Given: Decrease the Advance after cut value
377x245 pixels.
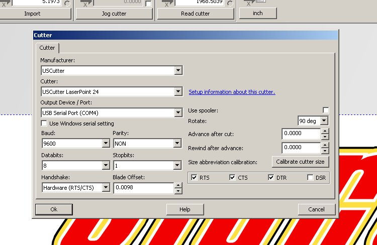Looking at the screenshot, I should tap(325, 137).
